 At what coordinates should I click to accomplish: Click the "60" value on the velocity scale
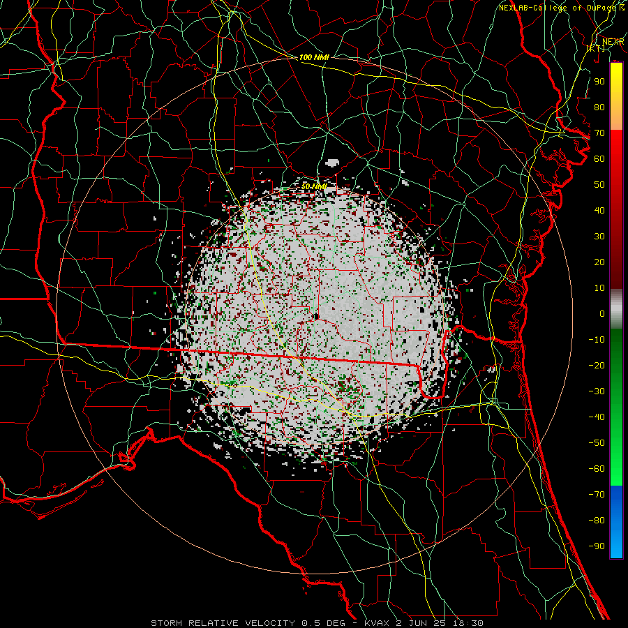[599, 158]
